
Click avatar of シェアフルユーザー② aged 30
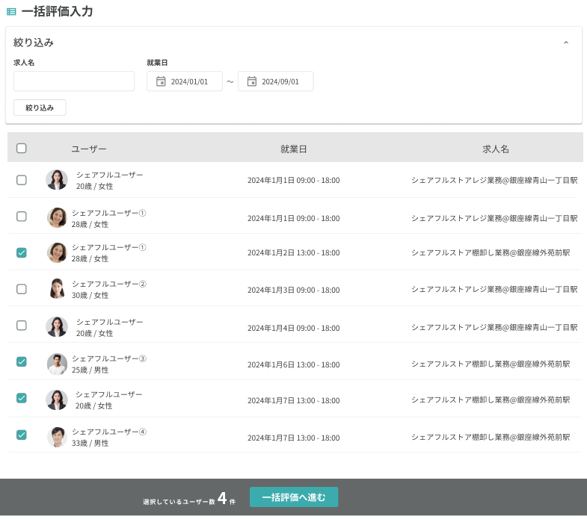pyautogui.click(x=57, y=289)
